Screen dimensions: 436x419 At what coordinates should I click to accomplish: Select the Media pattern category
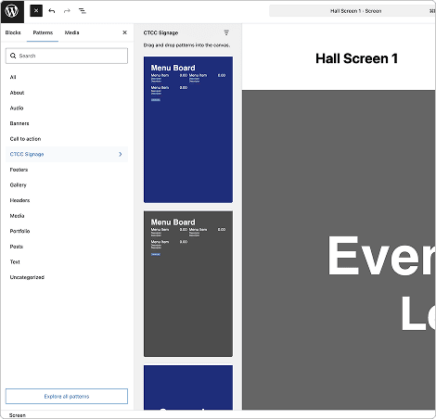[67, 216]
